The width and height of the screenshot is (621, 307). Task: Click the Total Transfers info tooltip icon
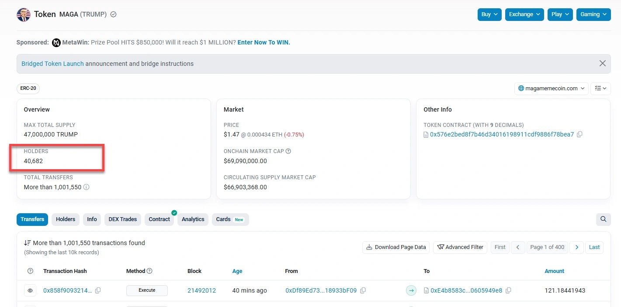86,187
